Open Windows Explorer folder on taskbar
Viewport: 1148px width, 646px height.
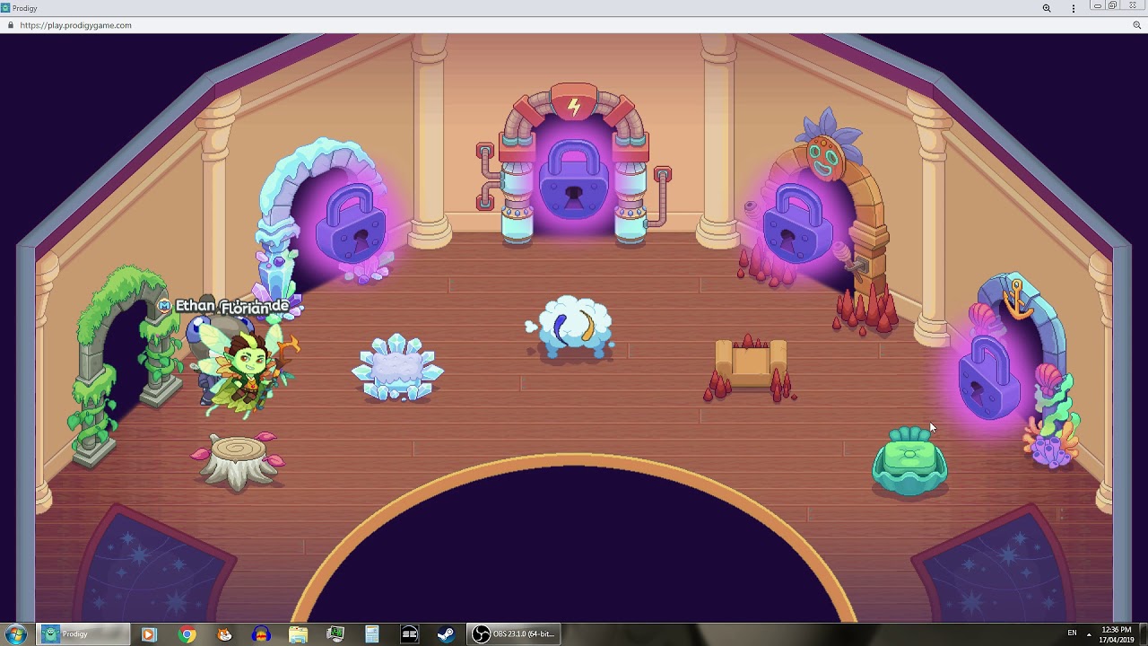[x=298, y=634]
